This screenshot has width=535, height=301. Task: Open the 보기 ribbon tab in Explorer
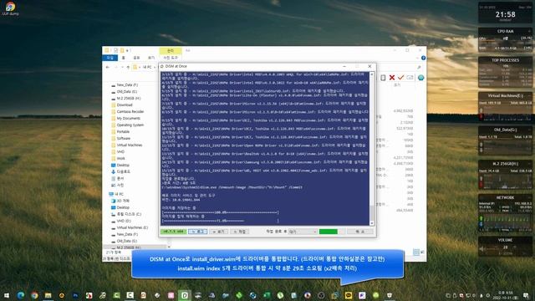(151, 58)
